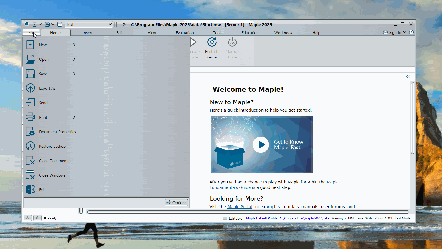Click the quick-access Save icon

point(47,24)
